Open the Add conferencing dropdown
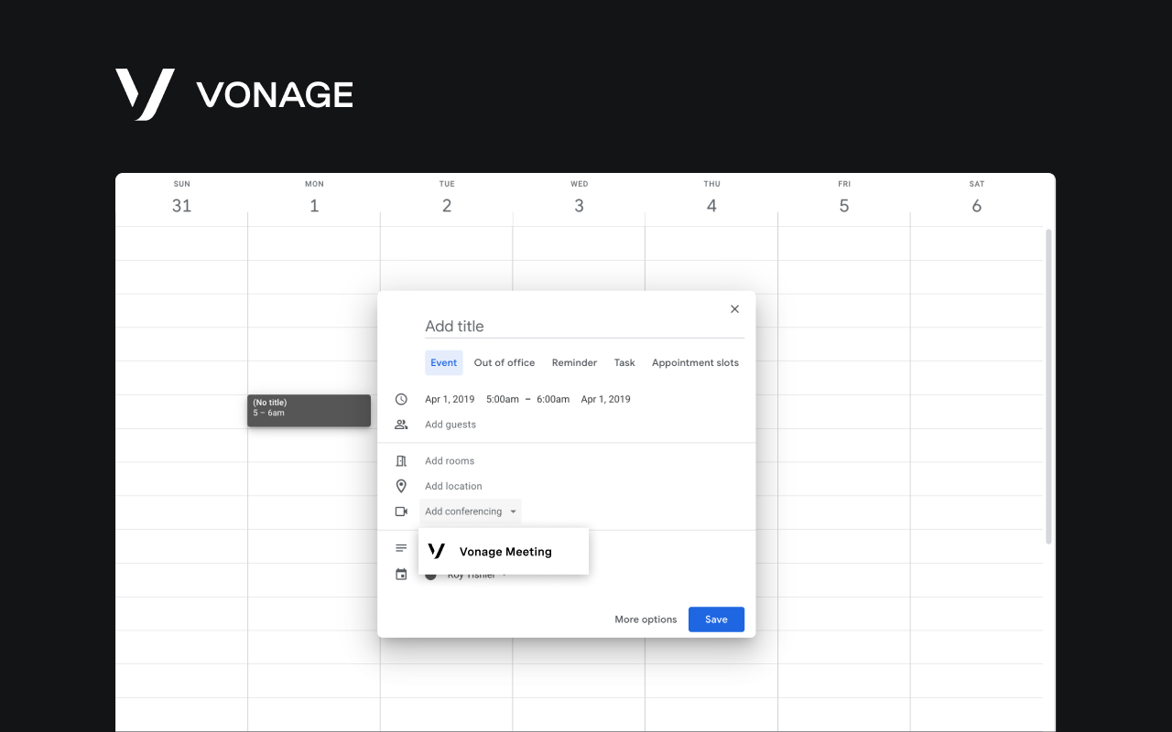 (x=471, y=511)
